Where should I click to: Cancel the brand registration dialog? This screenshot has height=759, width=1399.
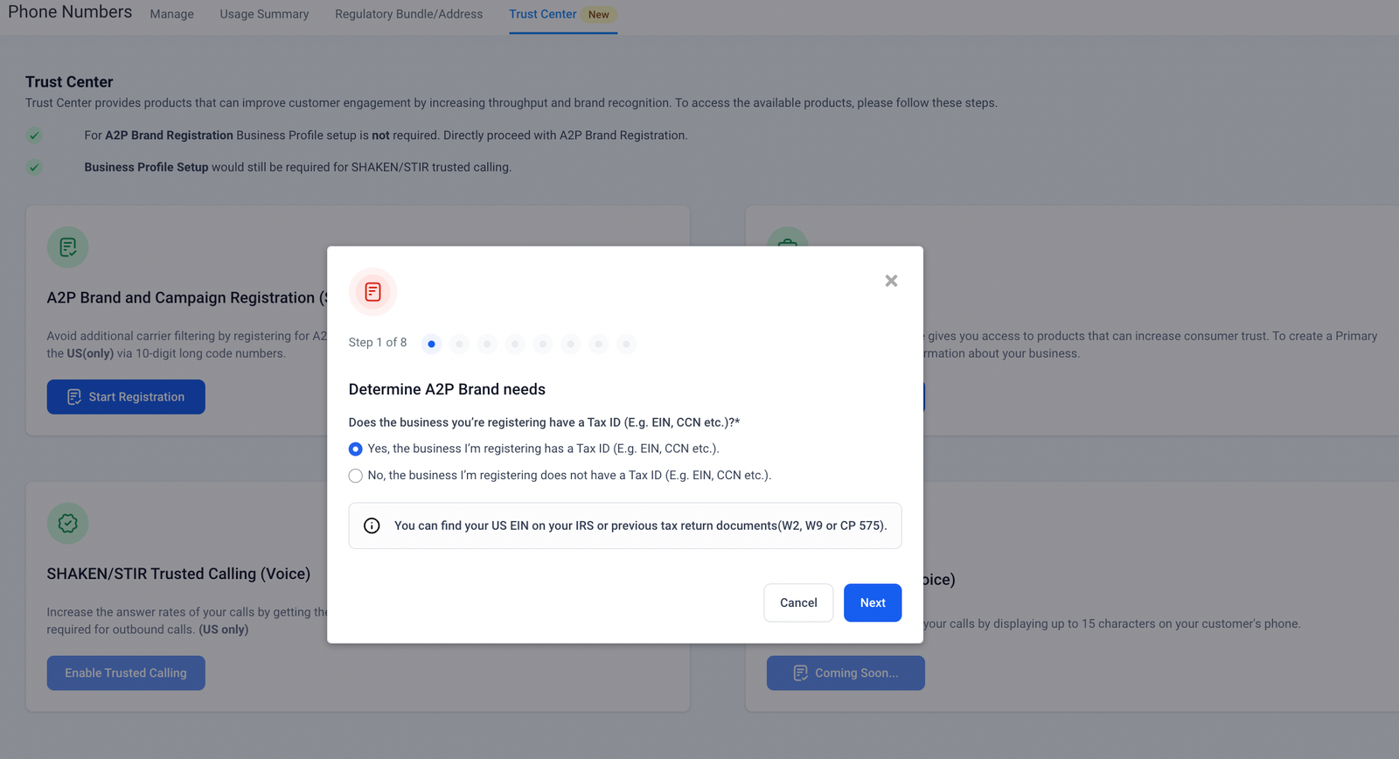[798, 602]
